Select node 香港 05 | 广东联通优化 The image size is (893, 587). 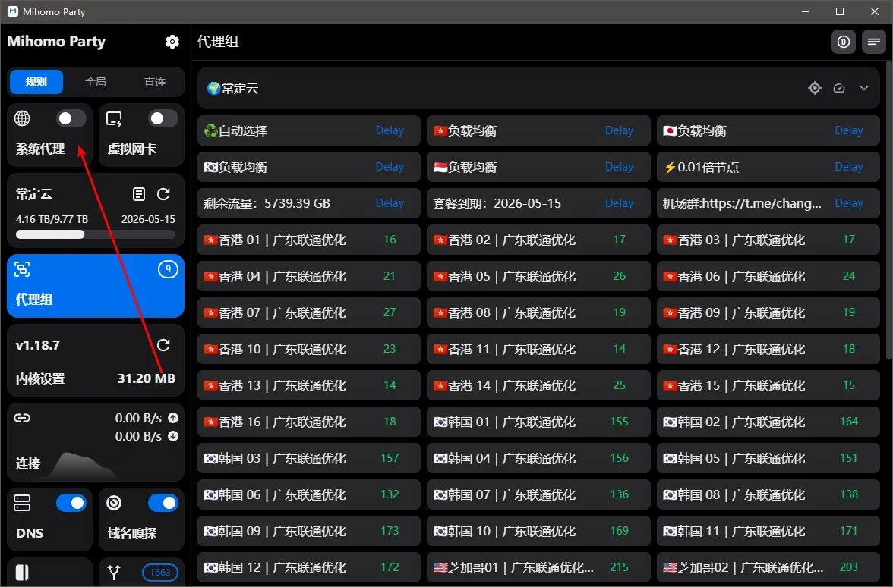click(538, 276)
